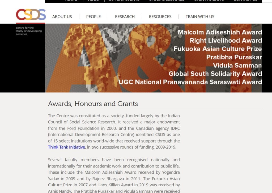
Task: Open the Video link in top bar
Action: [93, 1]
